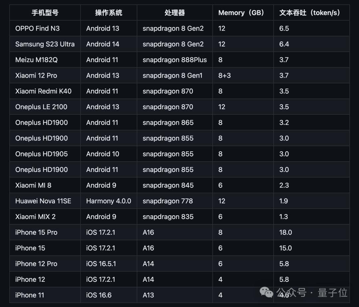Click the 处理器 column header
The width and height of the screenshot is (359, 307).
175,13
